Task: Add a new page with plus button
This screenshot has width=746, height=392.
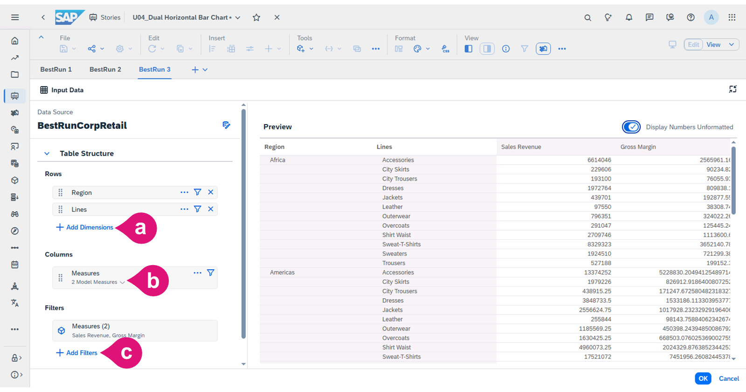Action: tap(195, 70)
